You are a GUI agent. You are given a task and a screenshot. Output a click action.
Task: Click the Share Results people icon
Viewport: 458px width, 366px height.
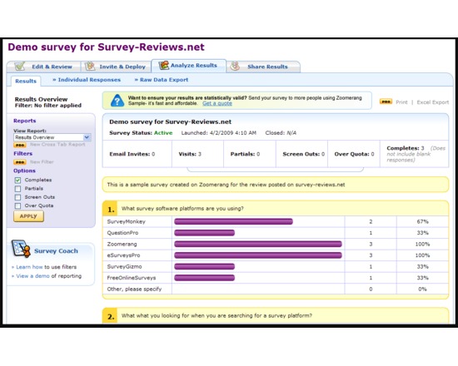coord(235,67)
